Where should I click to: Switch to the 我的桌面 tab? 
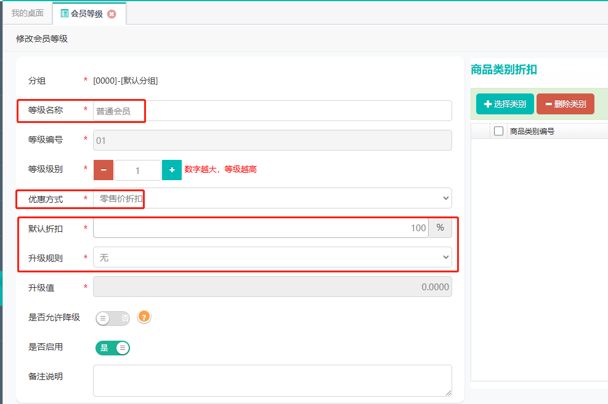[28, 13]
